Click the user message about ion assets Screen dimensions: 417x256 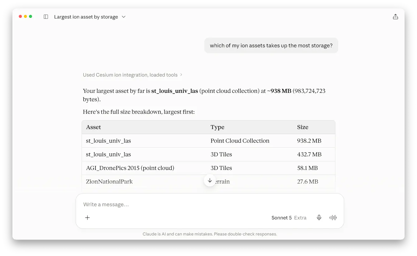point(271,46)
